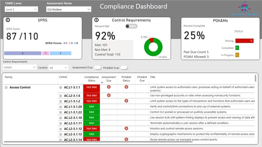Toggle the Percent Met switch
Image resolution: width=262 pixels, height=147 pixels.
131,26
